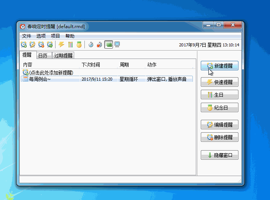Click the 星期循环 cycle cell
Screen dimensions: 270x200
[x=129, y=79]
